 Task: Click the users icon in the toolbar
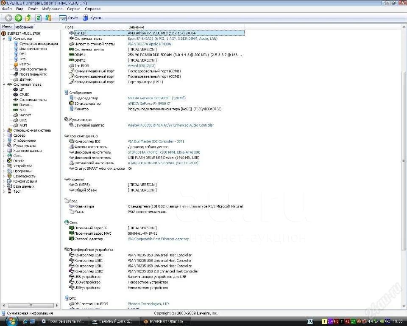(x=48, y=18)
